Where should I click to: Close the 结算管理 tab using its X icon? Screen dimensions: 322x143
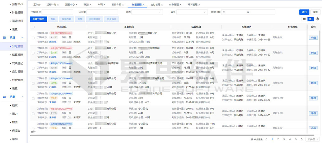click(x=200, y=5)
